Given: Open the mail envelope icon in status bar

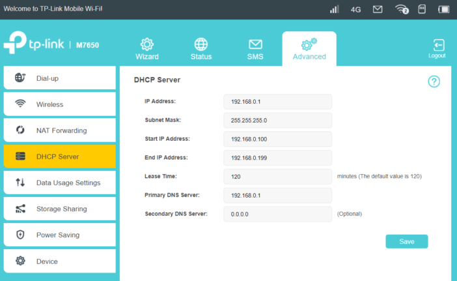Looking at the screenshot, I should [378, 9].
